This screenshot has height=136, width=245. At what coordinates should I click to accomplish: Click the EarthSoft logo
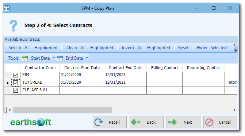pos(31,122)
